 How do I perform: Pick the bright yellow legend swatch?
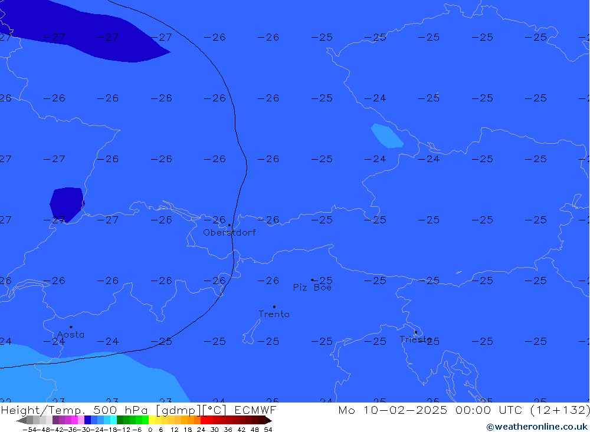(x=152, y=420)
